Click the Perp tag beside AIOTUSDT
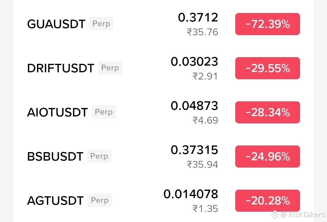Viewport: 327px width, 222px height. pyautogui.click(x=104, y=112)
